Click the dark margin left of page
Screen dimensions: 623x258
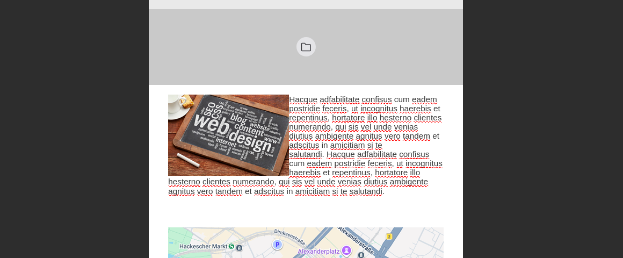pos(74,129)
